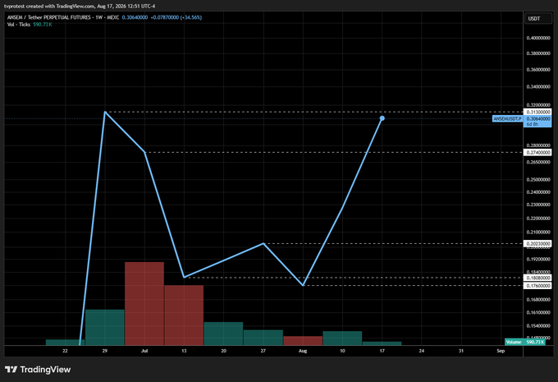
Task: Click the 0.16100000 price axis tick
Action: [538, 312]
